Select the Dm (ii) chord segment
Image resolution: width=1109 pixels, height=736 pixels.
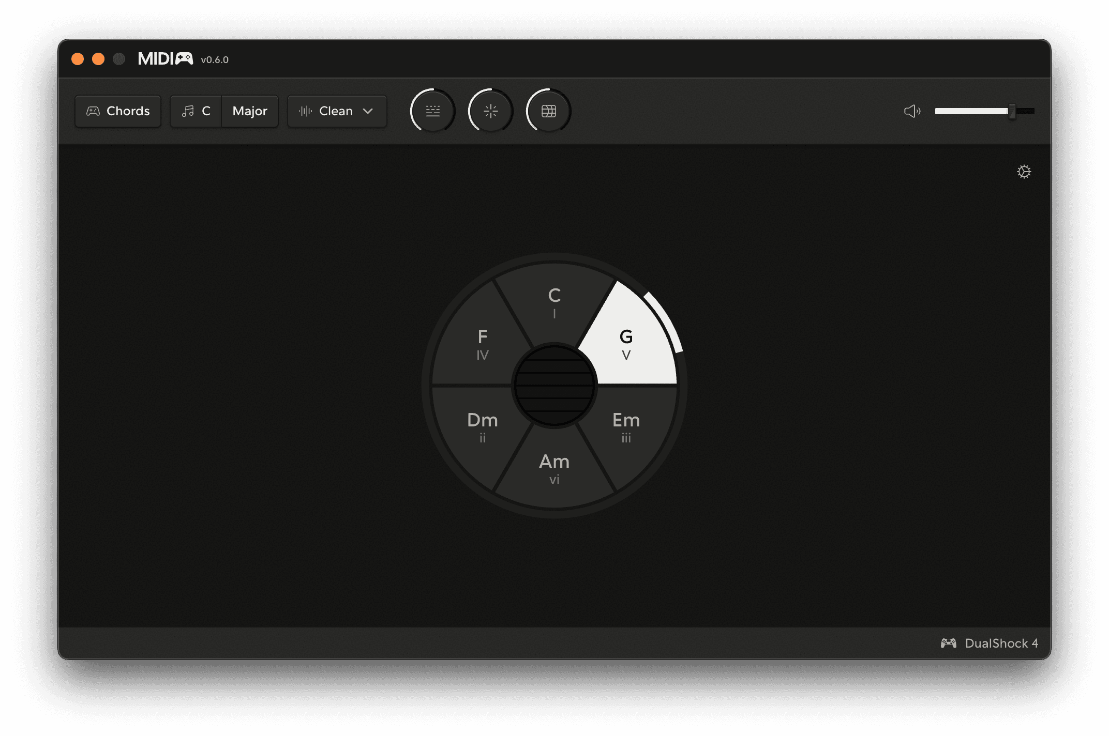482,426
